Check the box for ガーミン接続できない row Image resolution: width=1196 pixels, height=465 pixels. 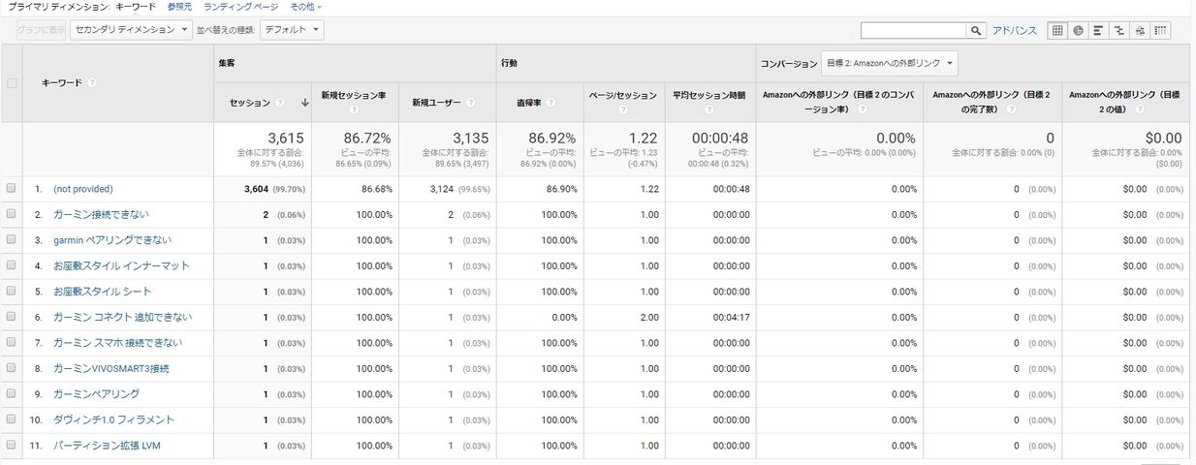[x=12, y=214]
